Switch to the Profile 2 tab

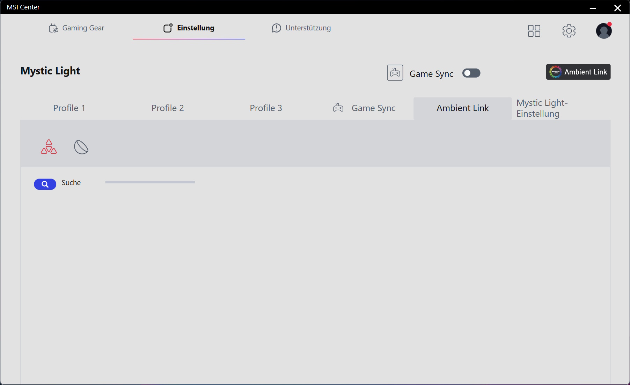tap(168, 108)
